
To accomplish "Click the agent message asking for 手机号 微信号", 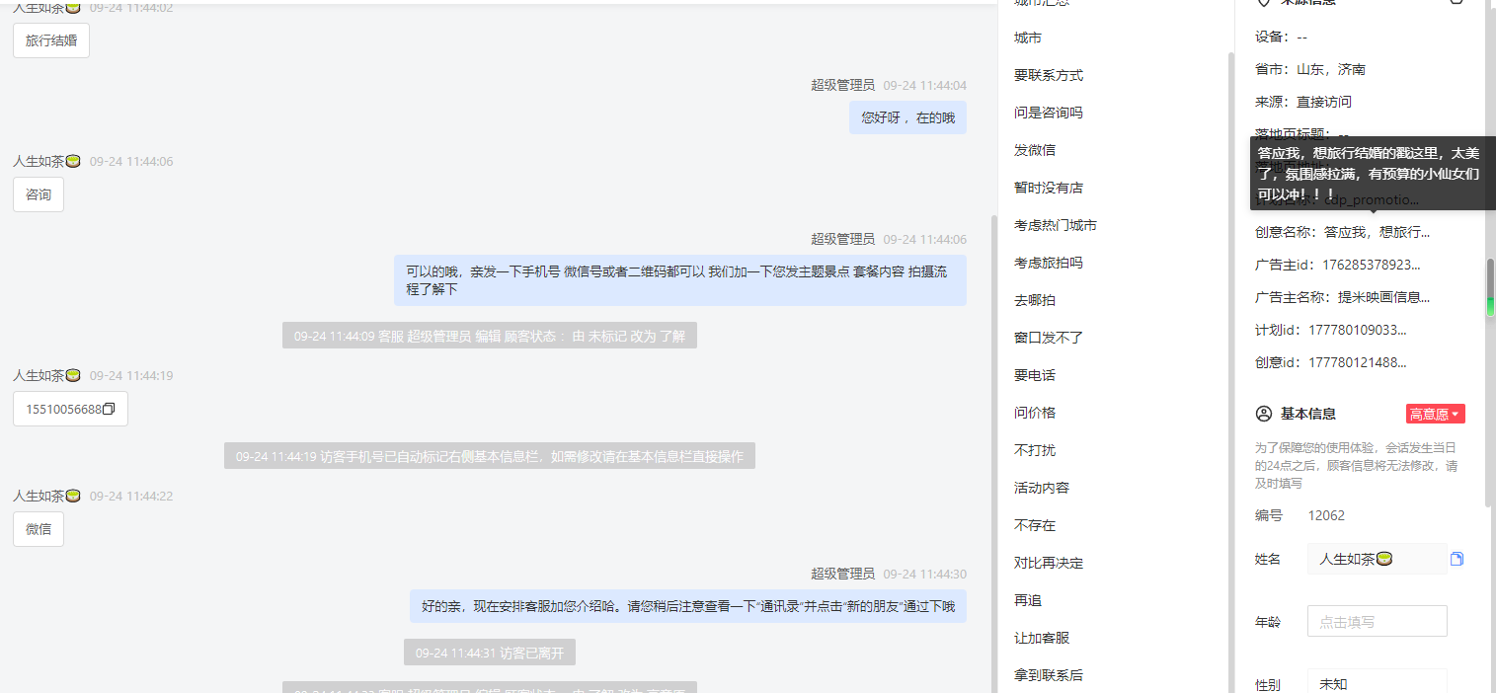I will click(680, 280).
